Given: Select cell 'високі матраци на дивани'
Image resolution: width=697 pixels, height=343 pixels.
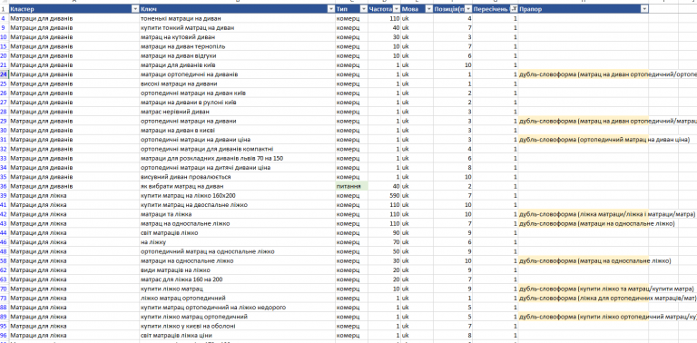Looking at the screenshot, I should point(237,84).
